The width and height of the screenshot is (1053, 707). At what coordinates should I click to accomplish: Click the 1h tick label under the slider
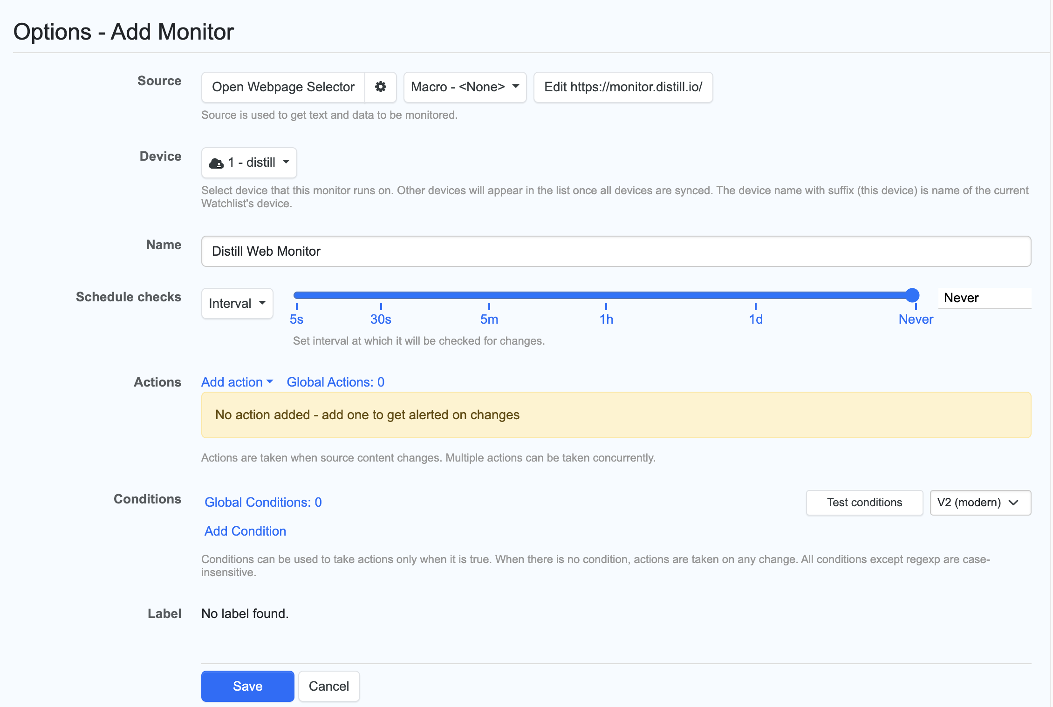(606, 319)
